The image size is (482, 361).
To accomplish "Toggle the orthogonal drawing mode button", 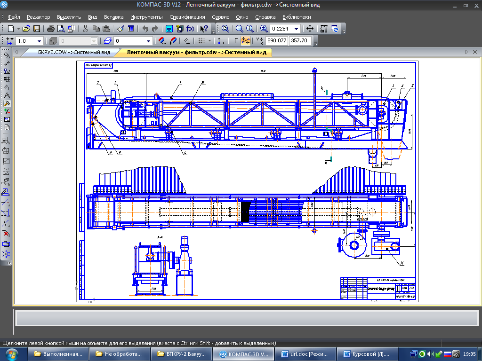I will coord(235,41).
